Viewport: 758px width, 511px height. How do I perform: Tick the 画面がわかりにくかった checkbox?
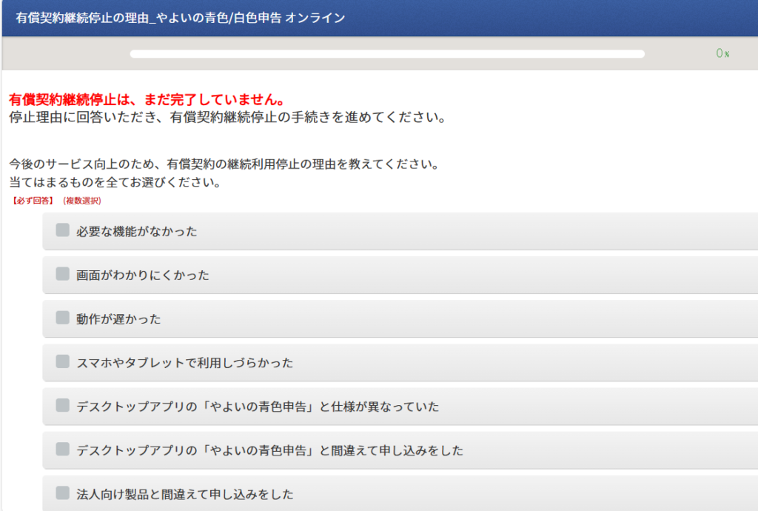(63, 275)
